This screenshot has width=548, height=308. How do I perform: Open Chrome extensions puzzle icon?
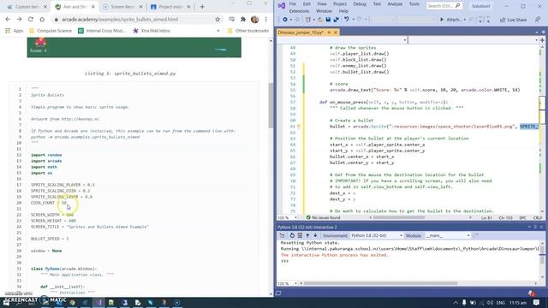[x=243, y=20]
